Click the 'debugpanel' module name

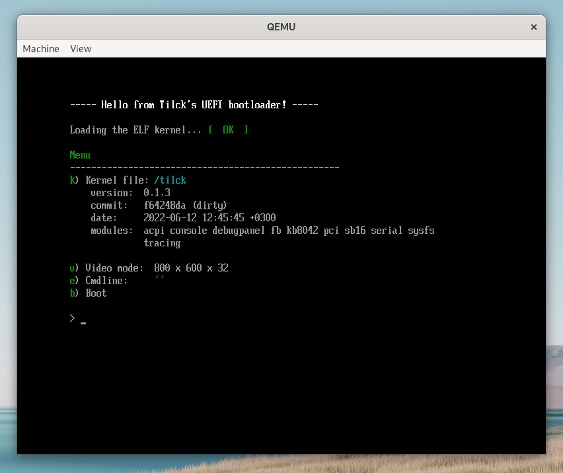coord(239,231)
